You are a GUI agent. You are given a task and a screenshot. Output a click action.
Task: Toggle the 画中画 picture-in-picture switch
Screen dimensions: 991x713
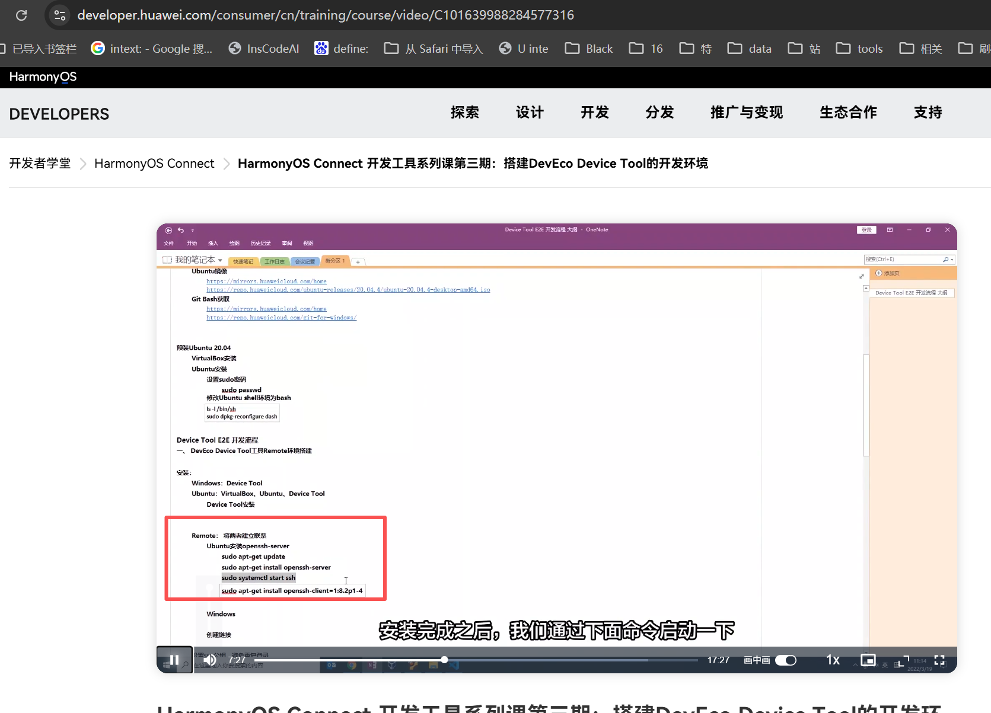pos(786,660)
